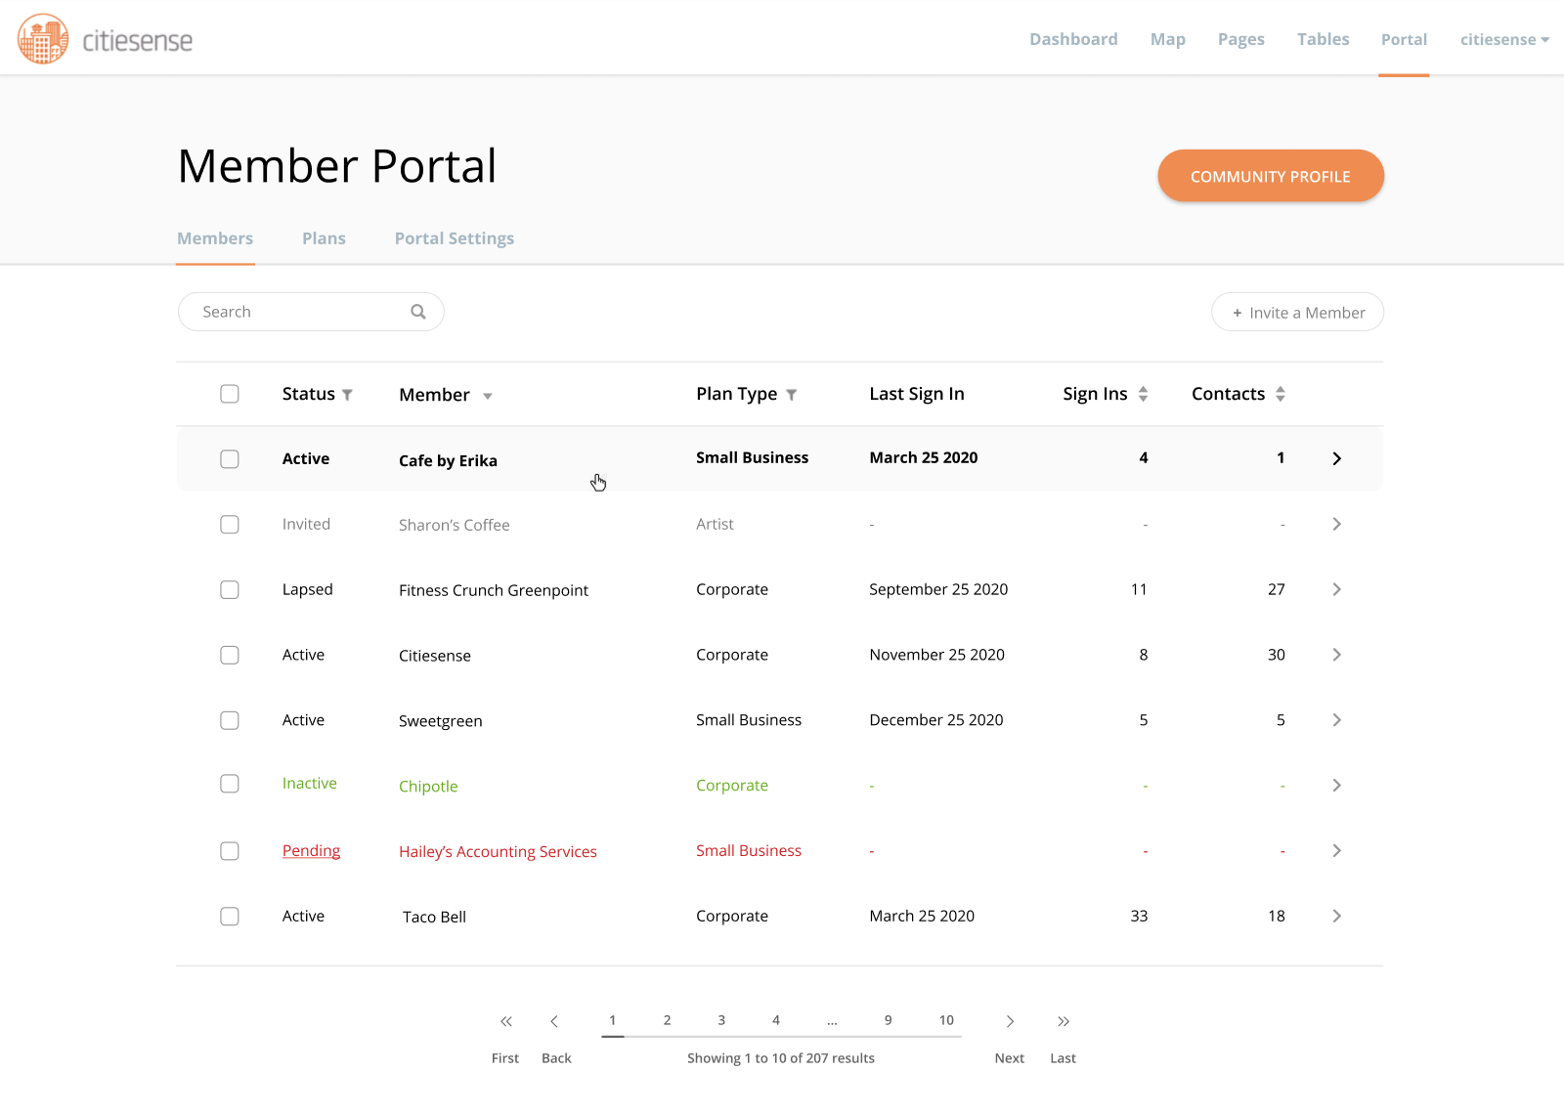Click the Chipotle member name

pos(428,786)
